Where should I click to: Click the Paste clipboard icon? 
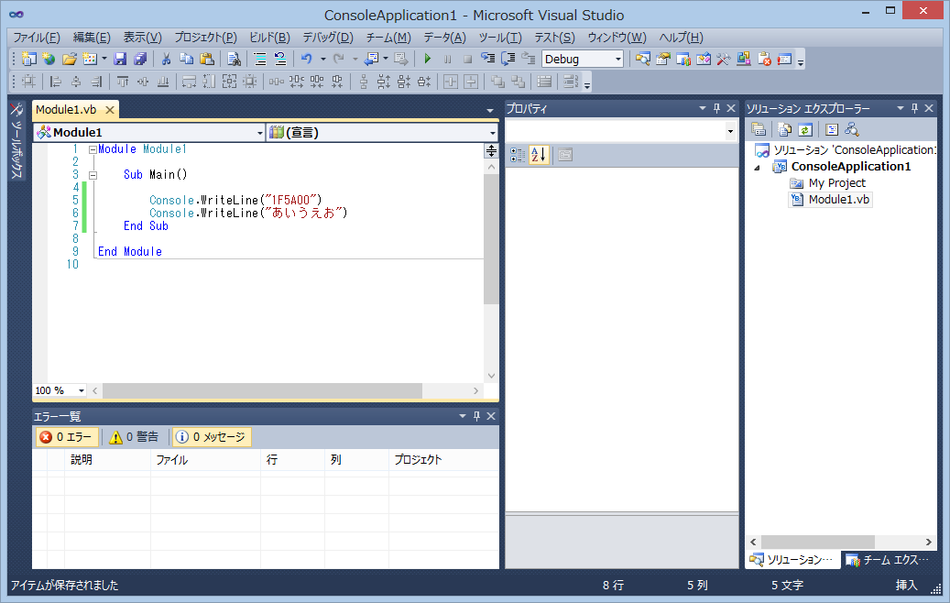(x=207, y=59)
